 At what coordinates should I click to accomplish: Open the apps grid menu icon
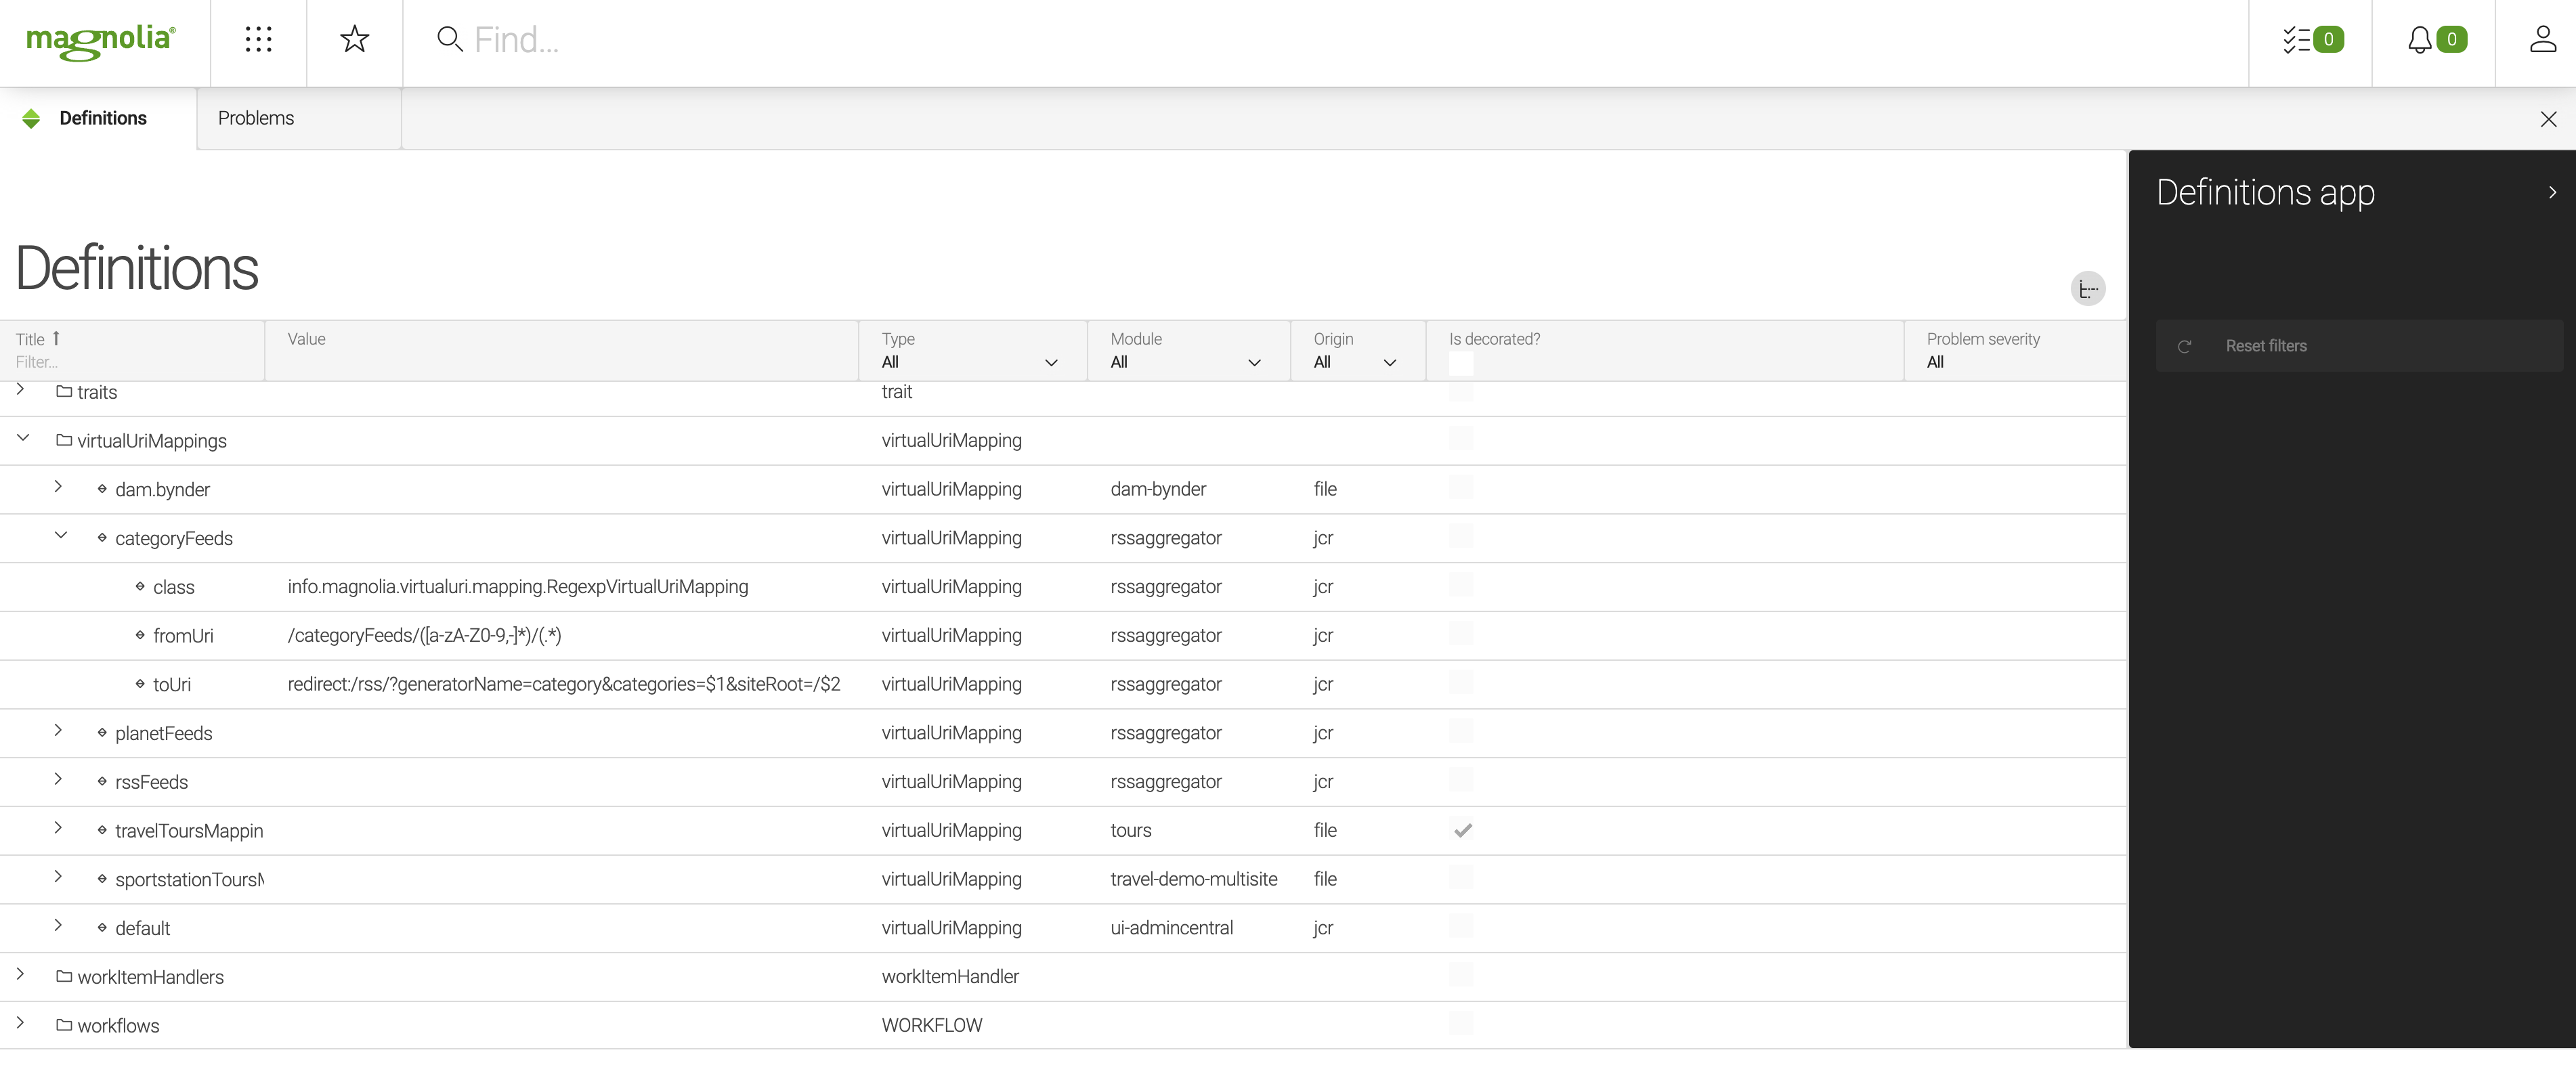tap(258, 39)
